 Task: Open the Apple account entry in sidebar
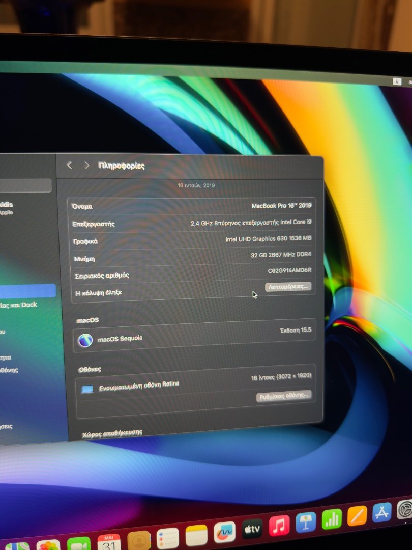point(7,208)
